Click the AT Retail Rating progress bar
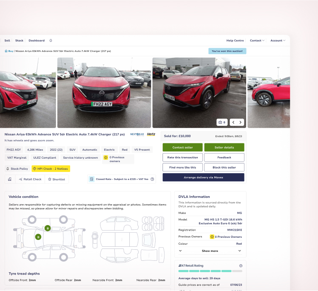Screen dimensions: 318x291 [x=210, y=271]
